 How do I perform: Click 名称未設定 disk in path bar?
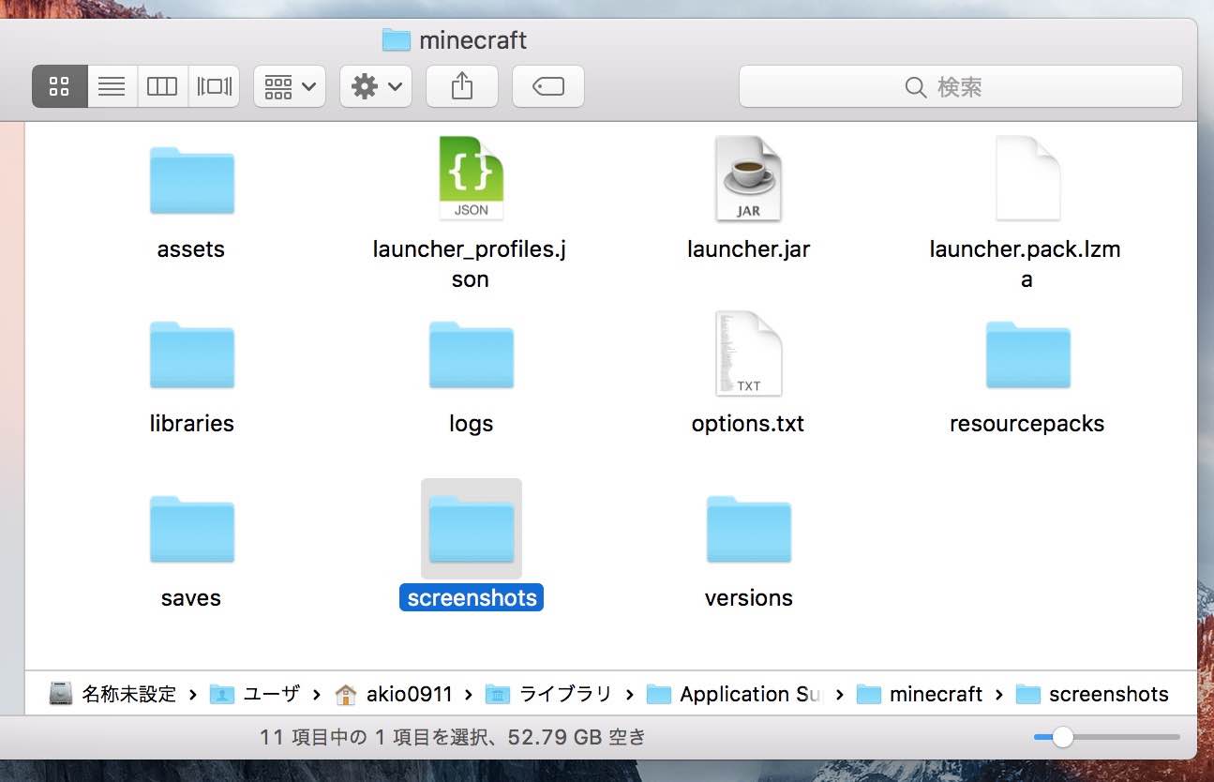click(x=112, y=694)
